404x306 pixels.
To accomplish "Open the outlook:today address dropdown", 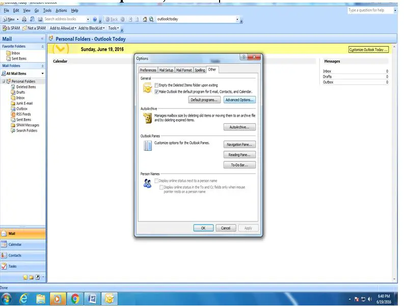I will [237, 19].
